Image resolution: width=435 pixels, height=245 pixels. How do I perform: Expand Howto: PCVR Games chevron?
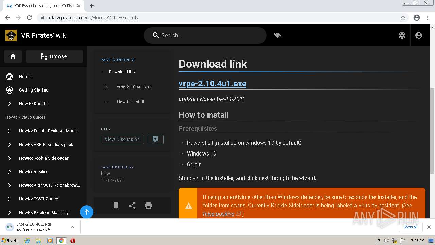(x=10, y=199)
